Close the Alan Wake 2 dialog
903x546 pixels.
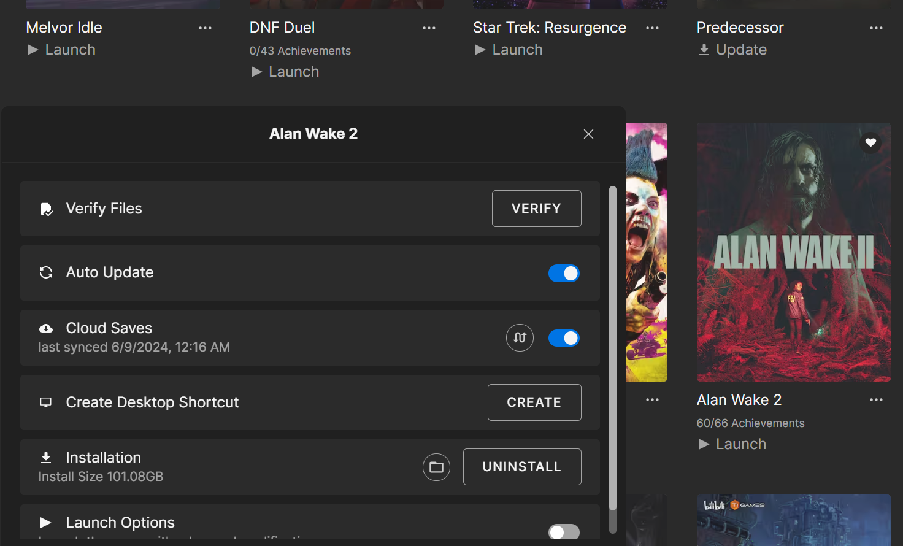588,134
